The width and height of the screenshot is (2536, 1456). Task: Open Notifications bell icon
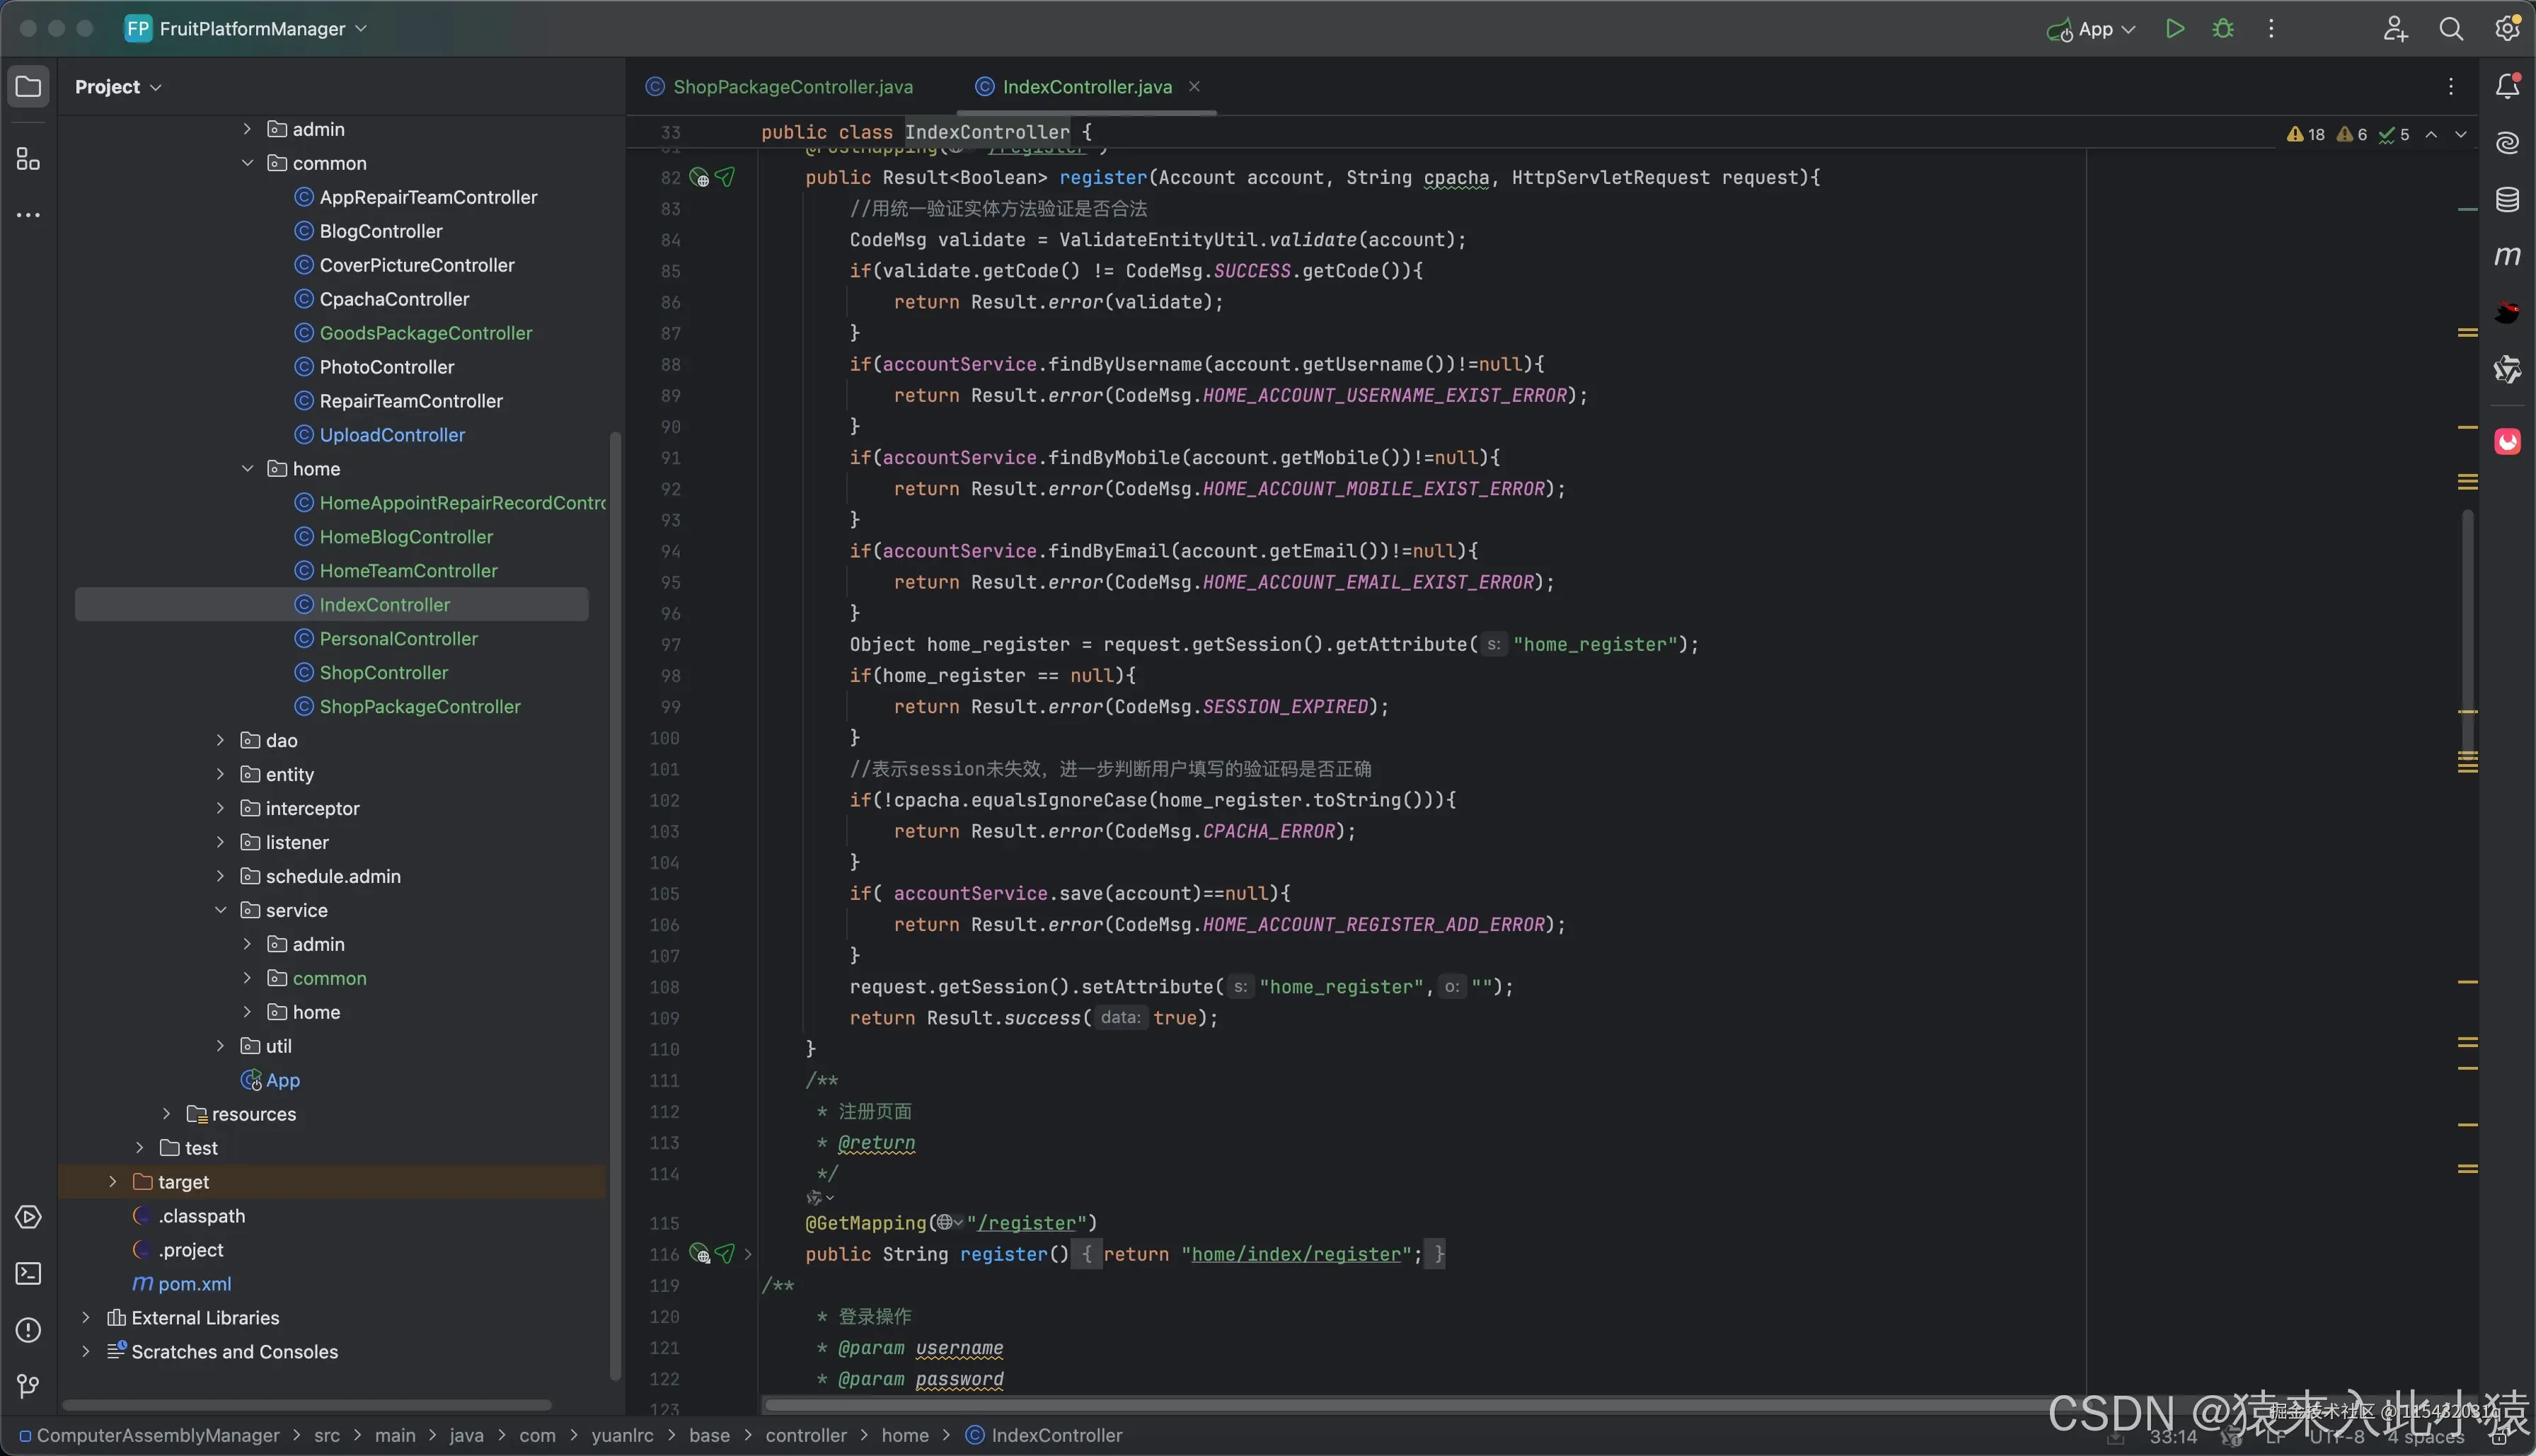tap(2506, 87)
